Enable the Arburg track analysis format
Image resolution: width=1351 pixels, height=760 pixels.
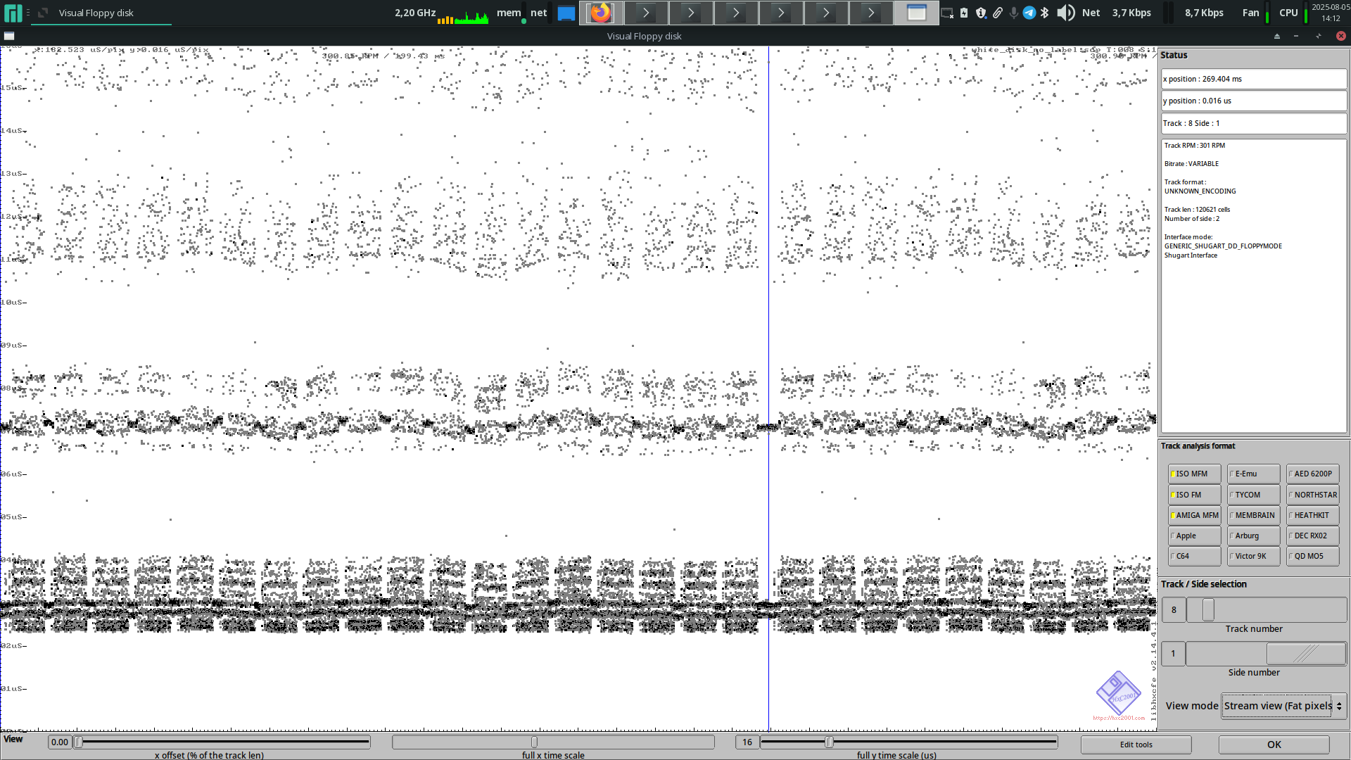[1253, 536]
